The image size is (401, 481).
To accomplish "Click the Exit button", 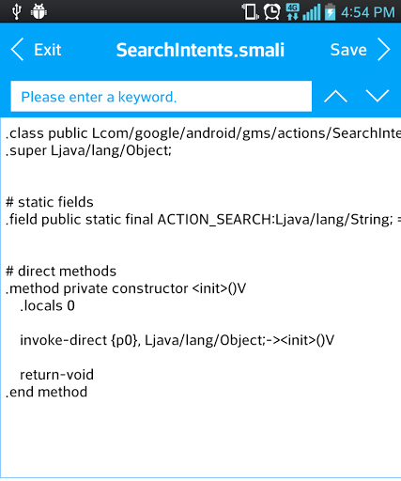I will (x=48, y=50).
